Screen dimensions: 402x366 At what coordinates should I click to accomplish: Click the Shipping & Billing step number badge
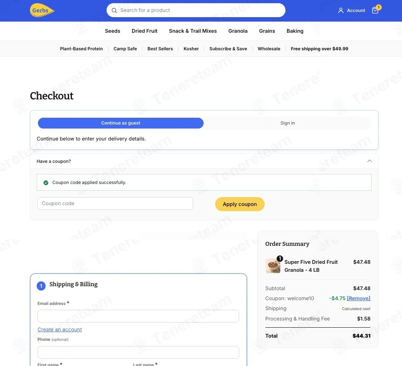click(41, 286)
